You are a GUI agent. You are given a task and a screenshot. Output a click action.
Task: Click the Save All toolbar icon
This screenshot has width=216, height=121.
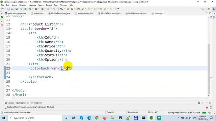[12, 9]
